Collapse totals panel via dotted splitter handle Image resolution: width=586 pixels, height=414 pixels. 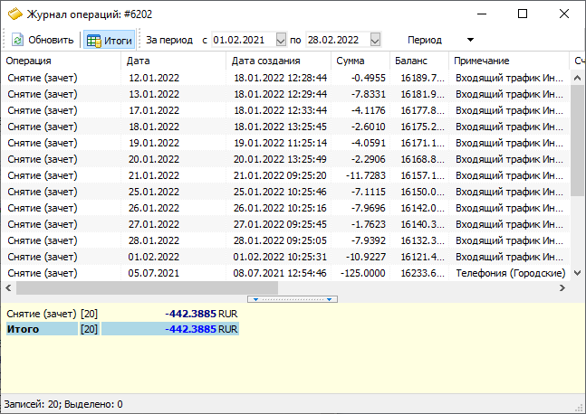293,299
